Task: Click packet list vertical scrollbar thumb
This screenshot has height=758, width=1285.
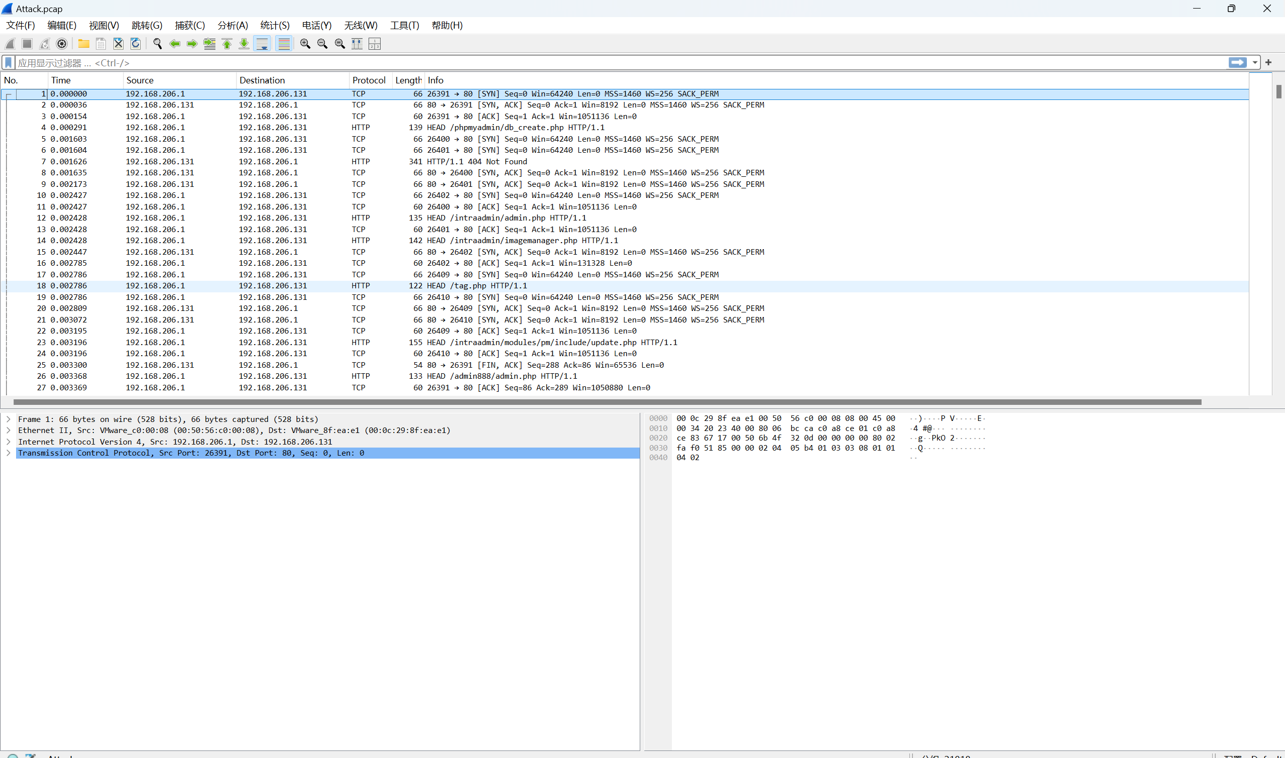Action: pyautogui.click(x=1278, y=91)
